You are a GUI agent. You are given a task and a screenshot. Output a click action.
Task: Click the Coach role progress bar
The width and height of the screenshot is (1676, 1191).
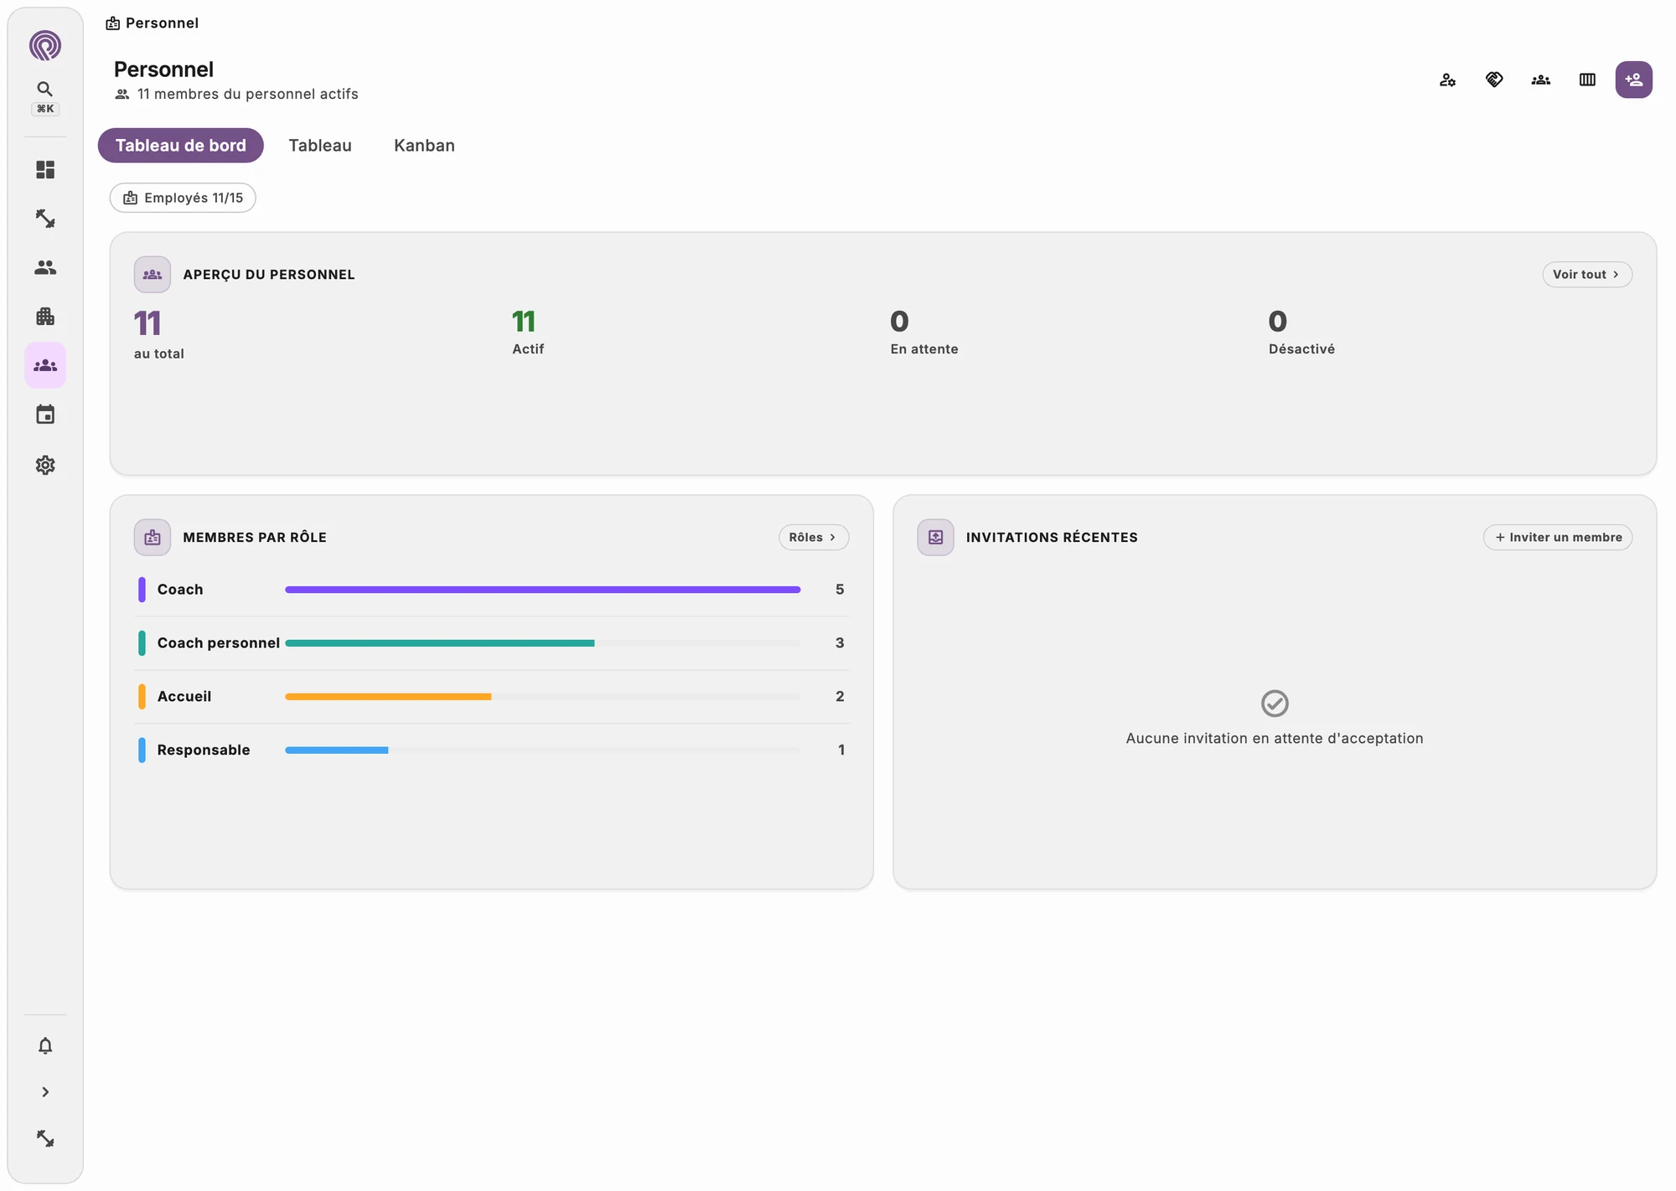pyautogui.click(x=542, y=590)
